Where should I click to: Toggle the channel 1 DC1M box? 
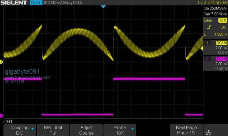point(222,43)
